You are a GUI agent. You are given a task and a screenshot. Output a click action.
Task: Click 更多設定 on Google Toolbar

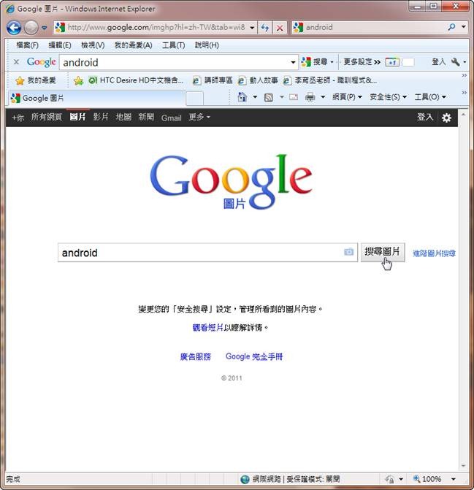362,62
